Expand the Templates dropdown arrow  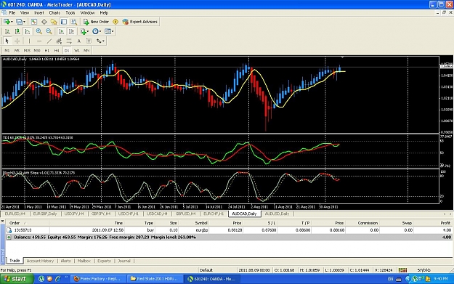coord(113,31)
